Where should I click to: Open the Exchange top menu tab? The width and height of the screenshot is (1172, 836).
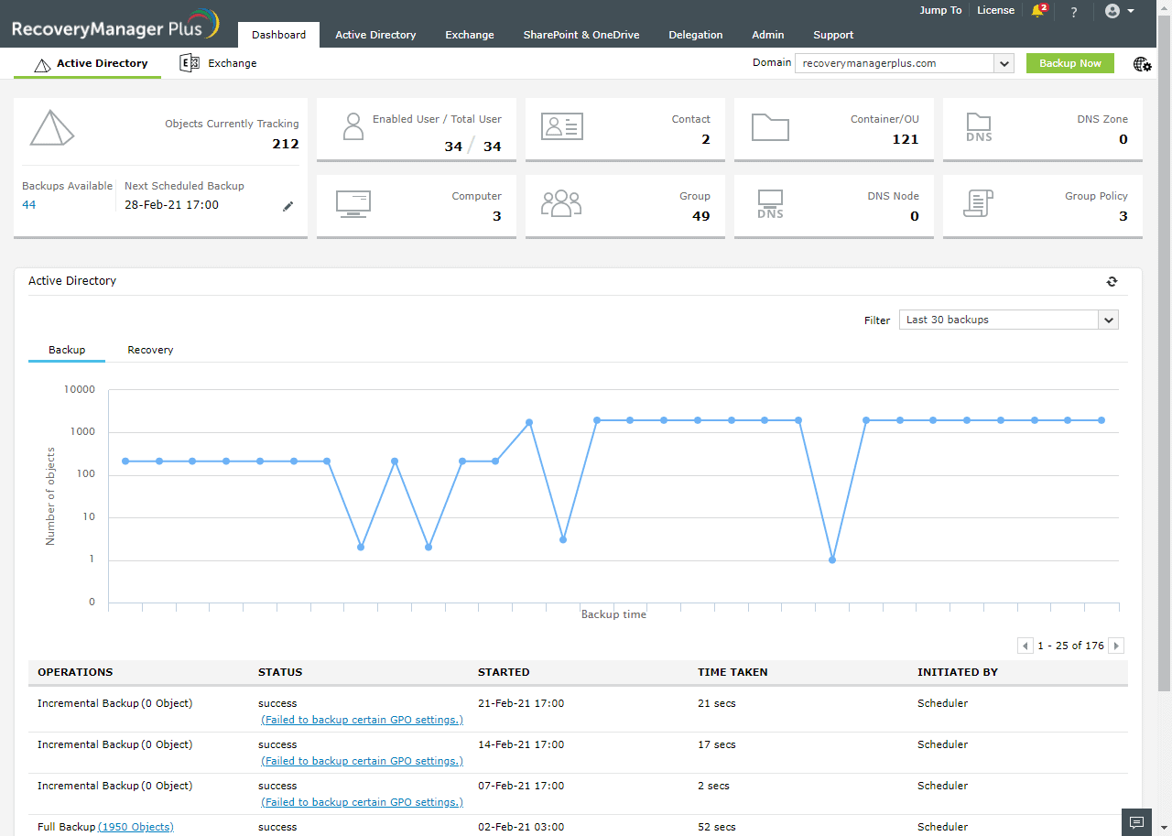click(x=470, y=35)
